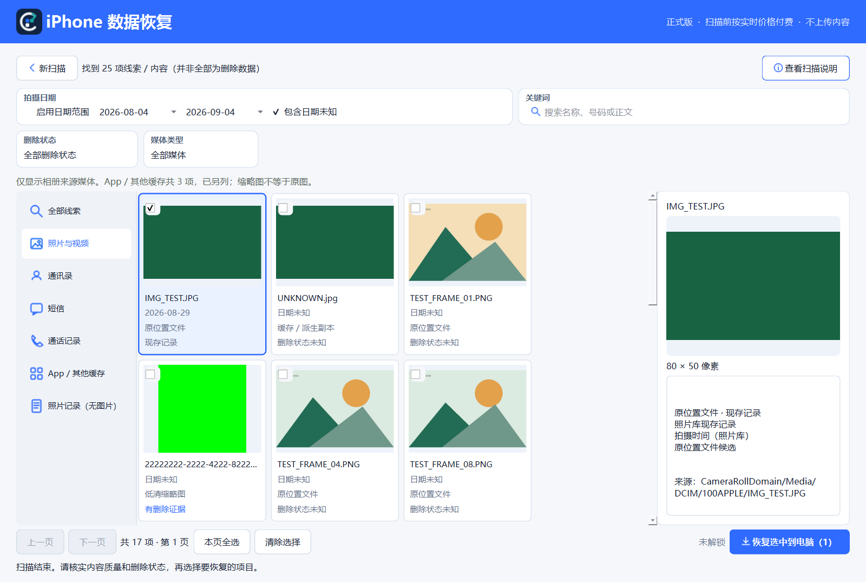Click the header text "正式版 · 扫描前按实时价格付费"
The image size is (866, 582).
tap(730, 22)
